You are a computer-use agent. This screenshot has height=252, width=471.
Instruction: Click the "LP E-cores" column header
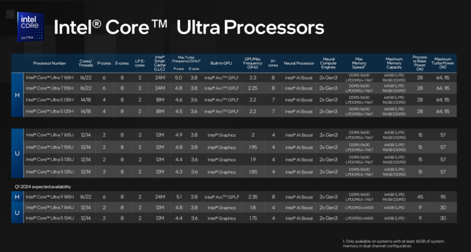pyautogui.click(x=140, y=63)
